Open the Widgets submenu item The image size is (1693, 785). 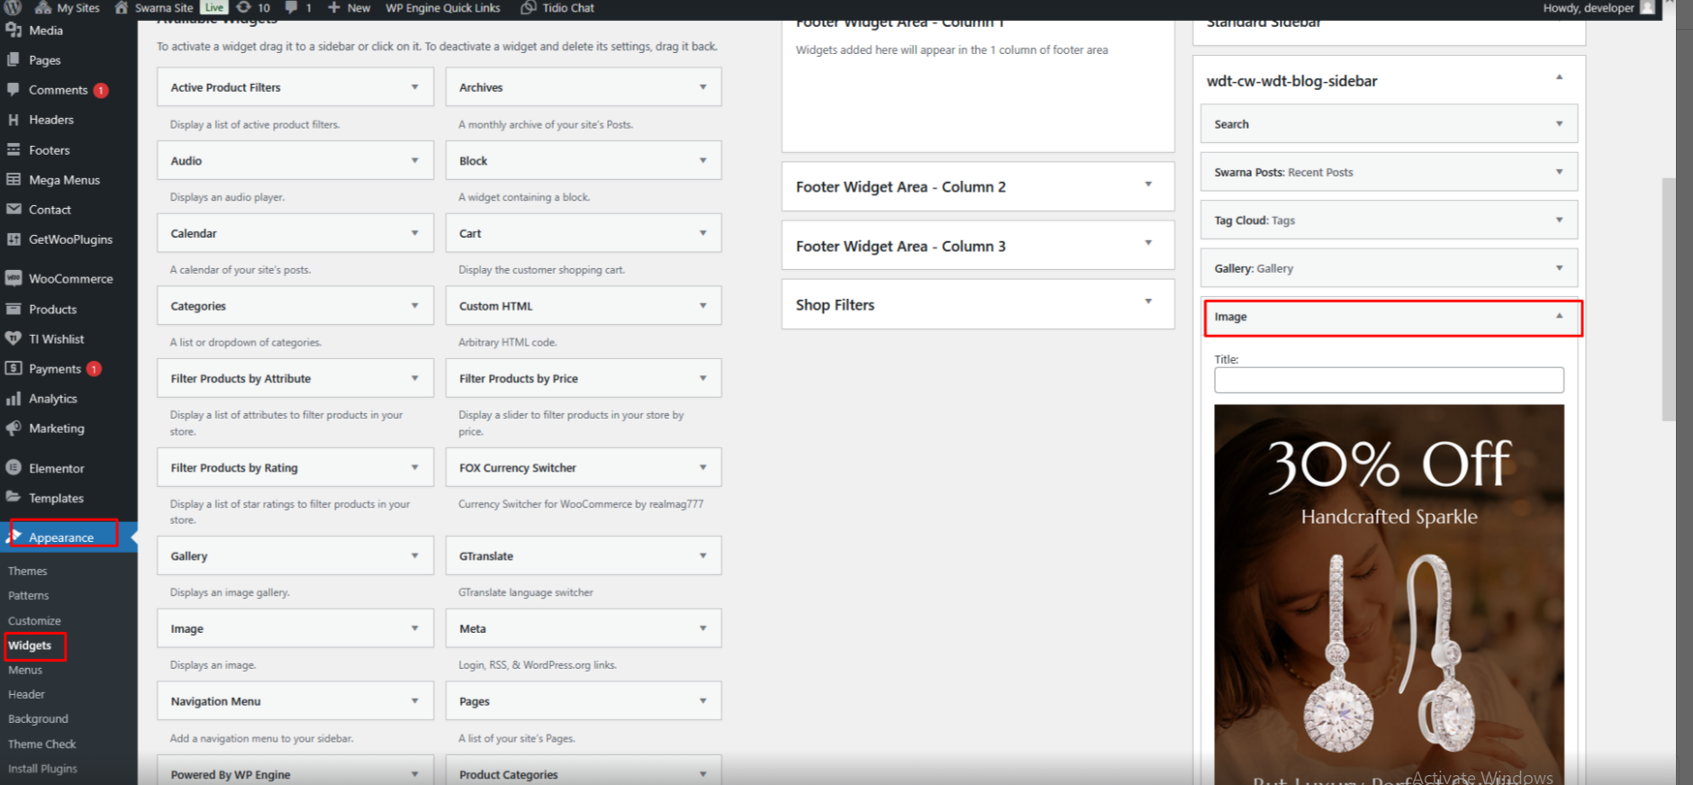coord(30,645)
